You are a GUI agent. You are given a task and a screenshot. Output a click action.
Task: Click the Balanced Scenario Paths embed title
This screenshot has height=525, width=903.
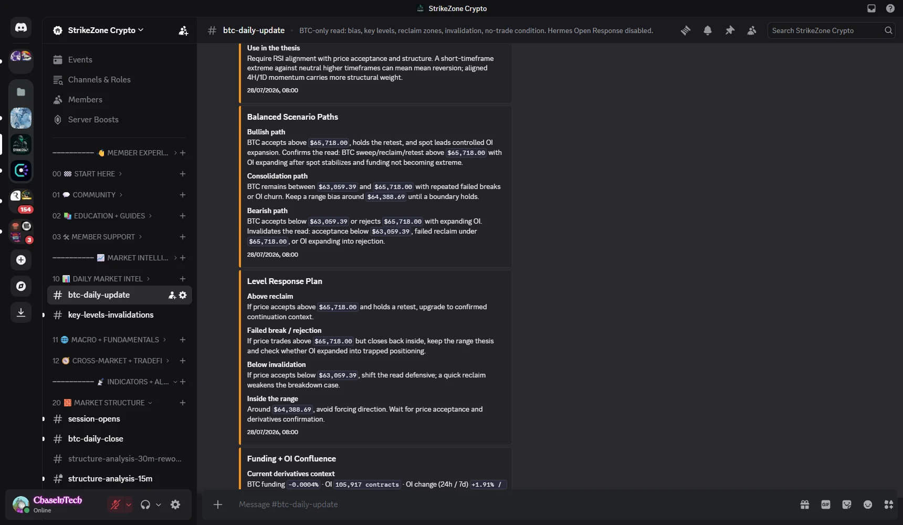[x=292, y=117]
